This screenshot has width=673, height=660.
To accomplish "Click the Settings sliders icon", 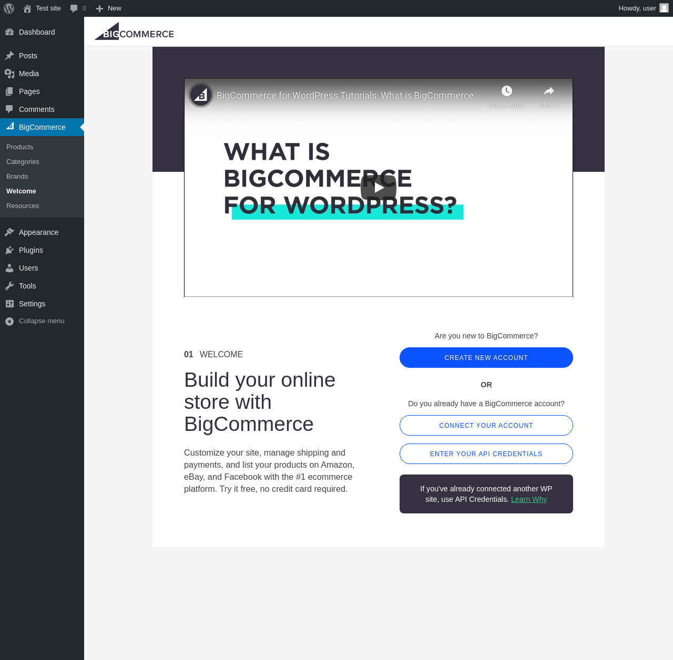I will click(9, 304).
